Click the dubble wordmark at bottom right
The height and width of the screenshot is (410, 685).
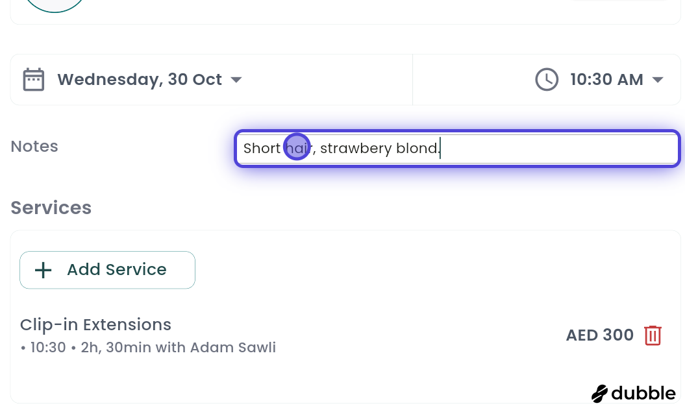point(643,393)
